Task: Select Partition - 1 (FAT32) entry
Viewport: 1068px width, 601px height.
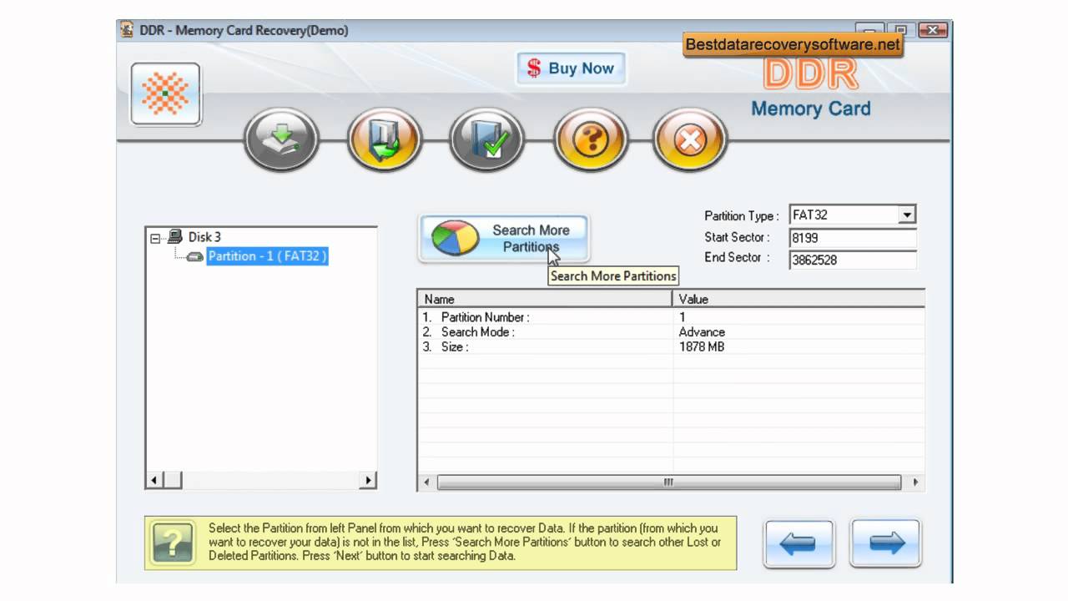Action: (267, 256)
